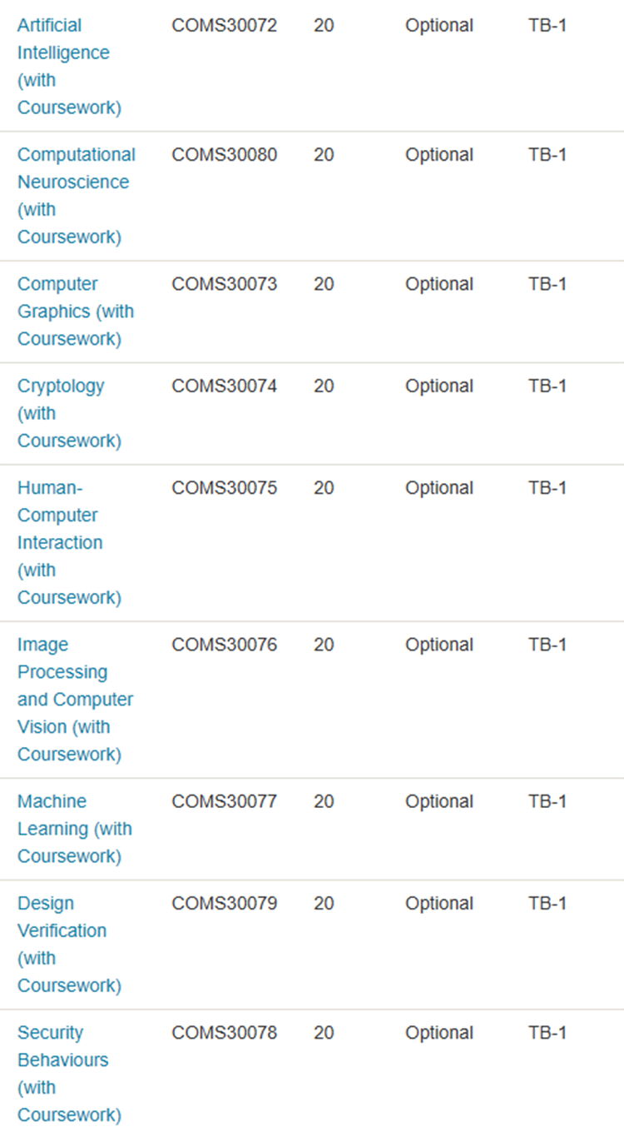Click the COMS30075 code cell
Screen dimensions: 624x1137
tap(225, 487)
